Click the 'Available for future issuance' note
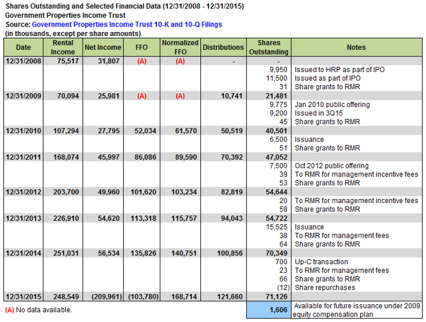The height and width of the screenshot is (322, 426). tap(357, 310)
